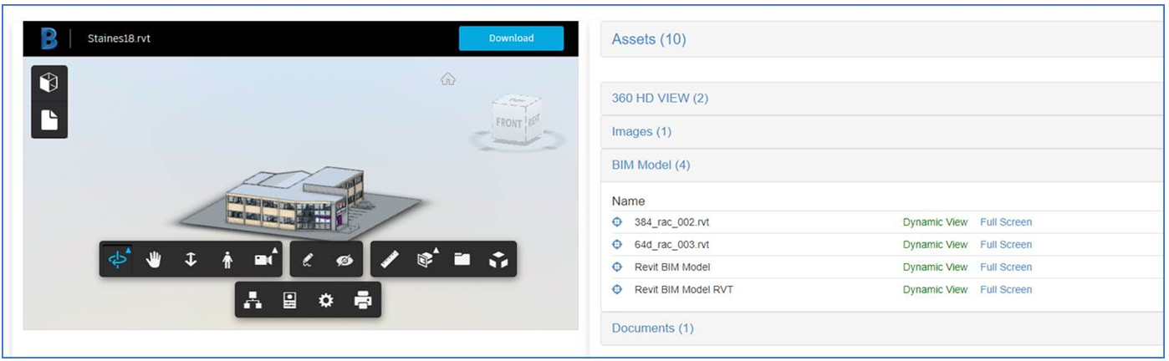
Task: Open Full Screen for 64d_rac_003.rvt
Action: pyautogui.click(x=1006, y=245)
